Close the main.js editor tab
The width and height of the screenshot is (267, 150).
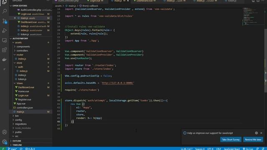click(128, 1)
